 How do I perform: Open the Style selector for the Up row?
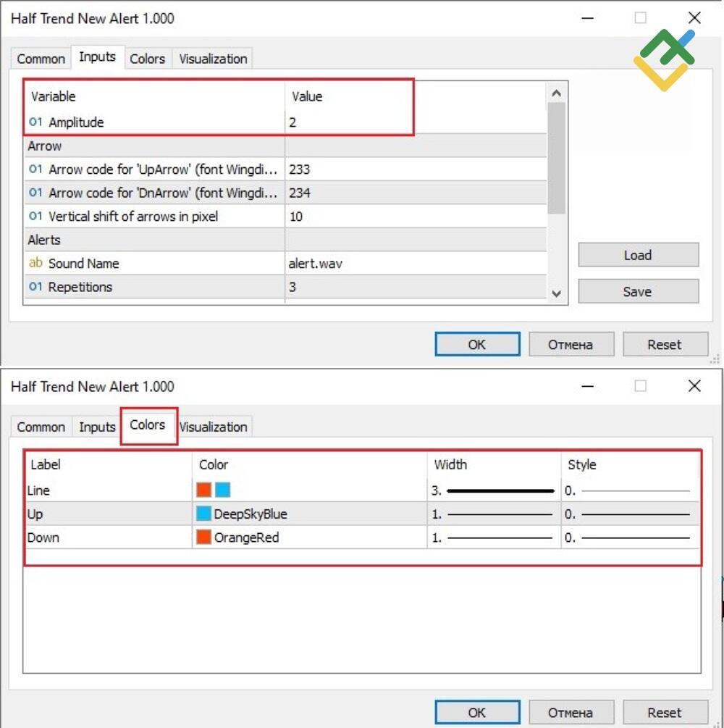click(630, 514)
